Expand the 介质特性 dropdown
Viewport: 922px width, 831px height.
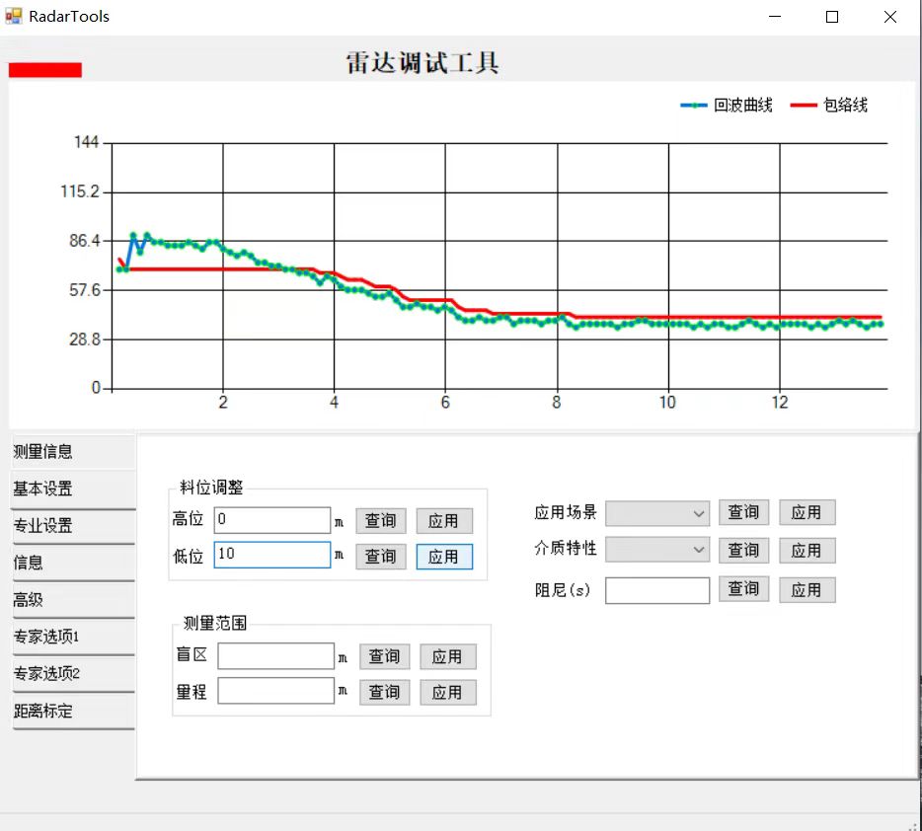pyautogui.click(x=657, y=550)
